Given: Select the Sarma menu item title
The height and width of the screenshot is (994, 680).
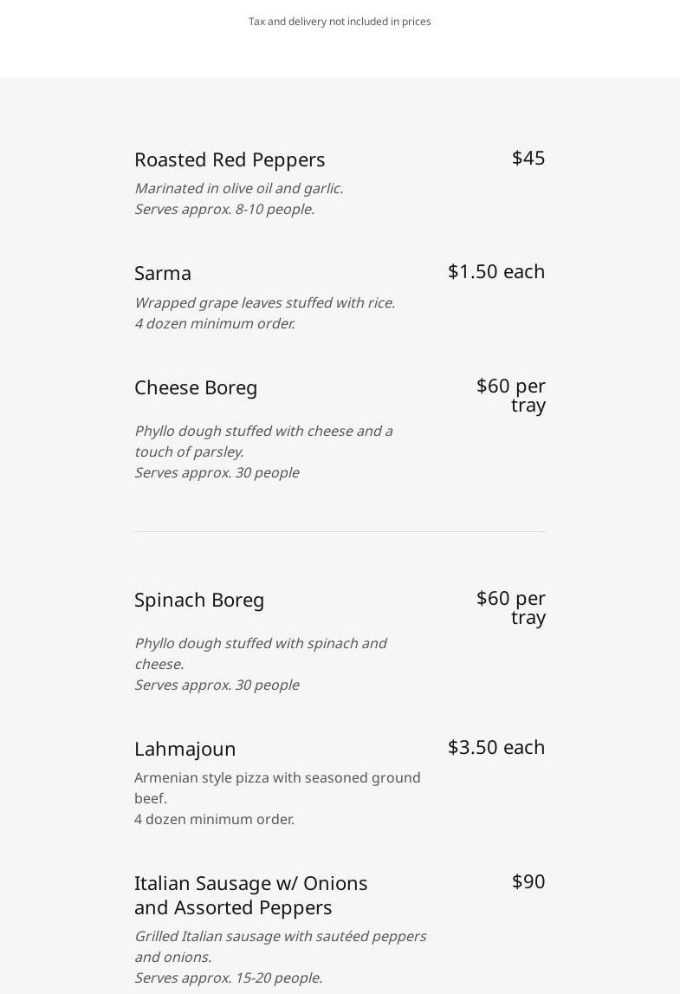Looking at the screenshot, I should 163,273.
